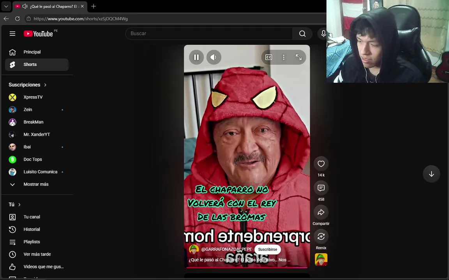The width and height of the screenshot is (449, 280).
Task: Open the @GARRAFONAZOALPEPE channel link
Action: pyautogui.click(x=226, y=249)
